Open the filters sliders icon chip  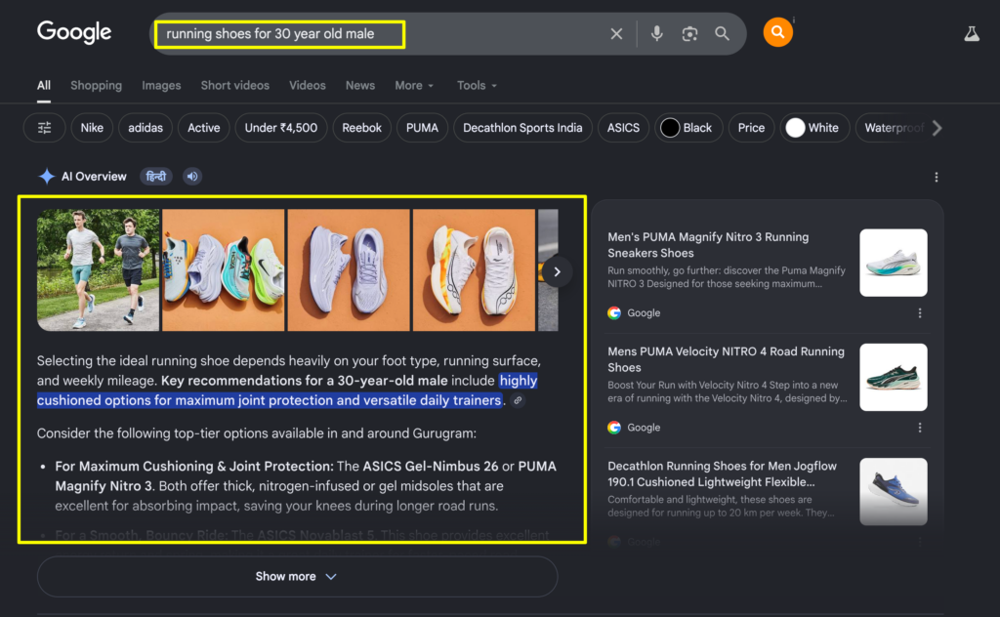(44, 128)
